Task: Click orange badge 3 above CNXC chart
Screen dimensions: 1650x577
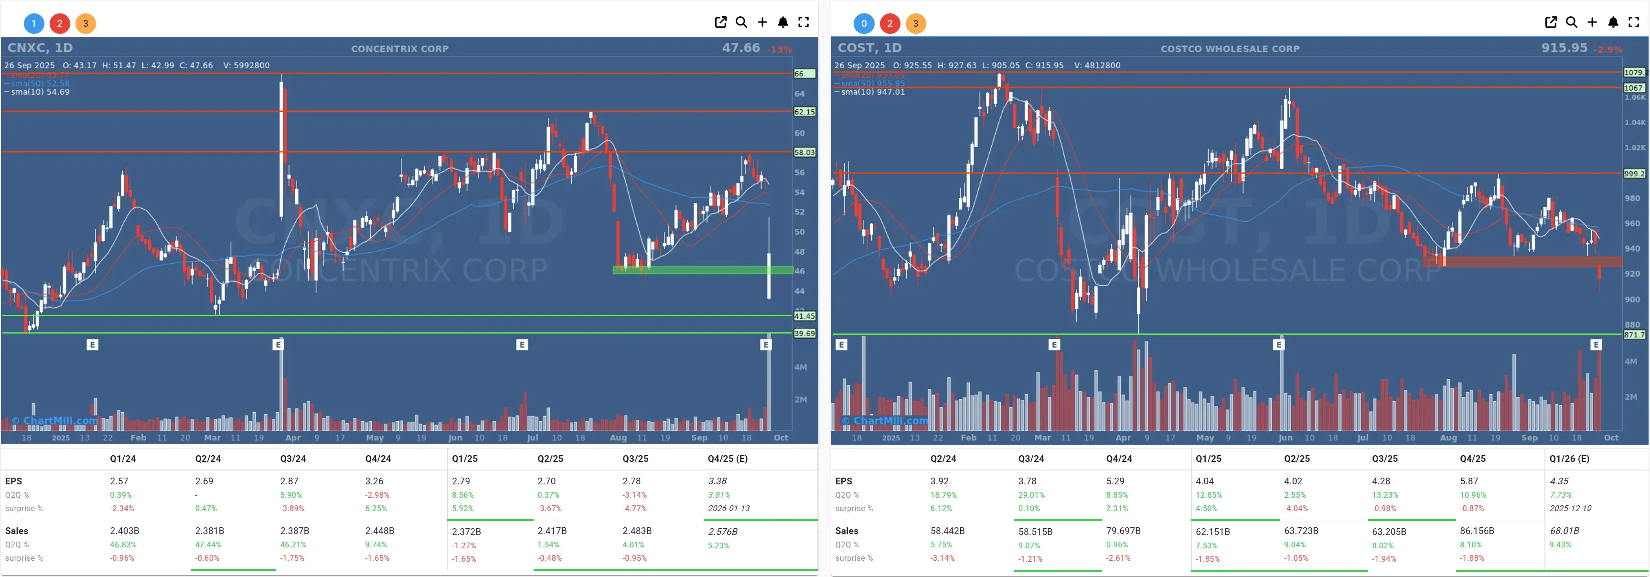Action: (x=85, y=24)
